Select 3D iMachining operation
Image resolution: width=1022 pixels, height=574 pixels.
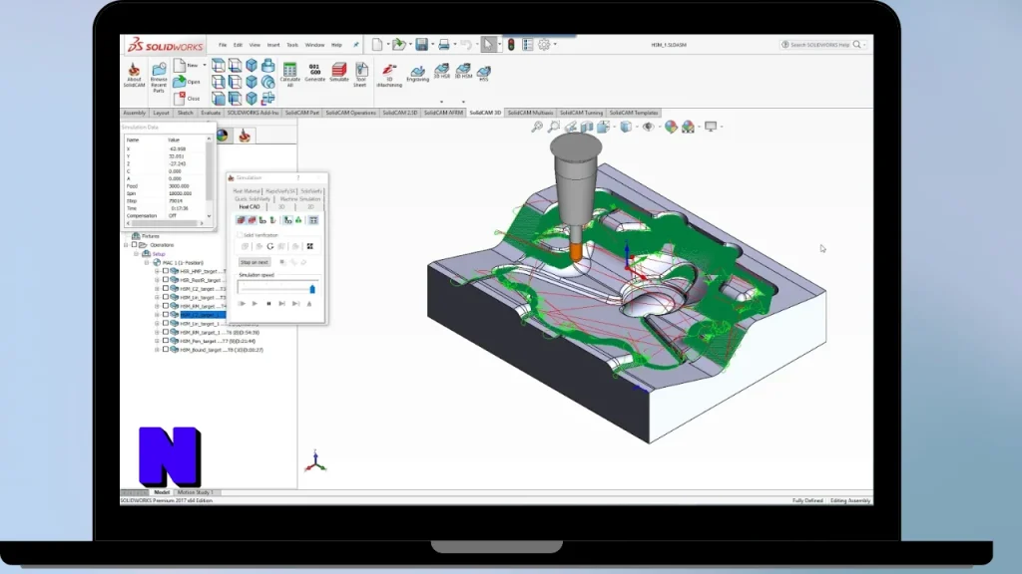[x=389, y=75]
